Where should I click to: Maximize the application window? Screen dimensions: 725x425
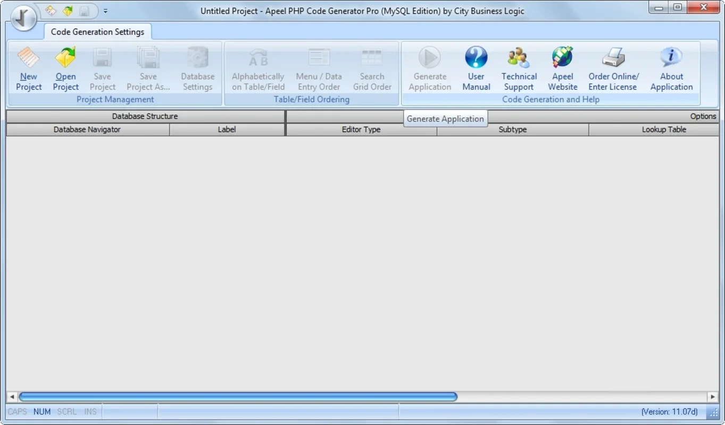point(678,7)
